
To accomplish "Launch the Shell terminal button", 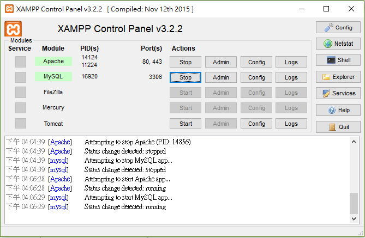I will coord(338,60).
